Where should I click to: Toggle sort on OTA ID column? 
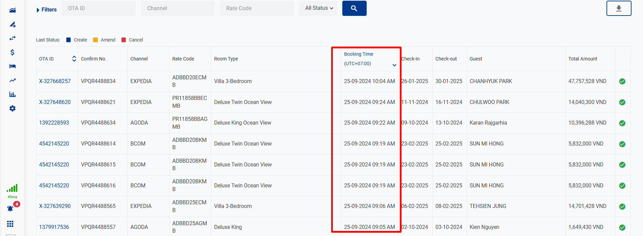point(74,59)
